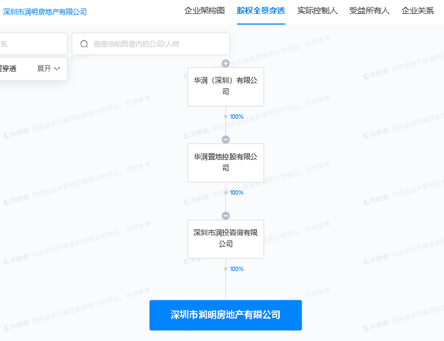Select the 华润置地控股有限公司 node

pos(225,163)
